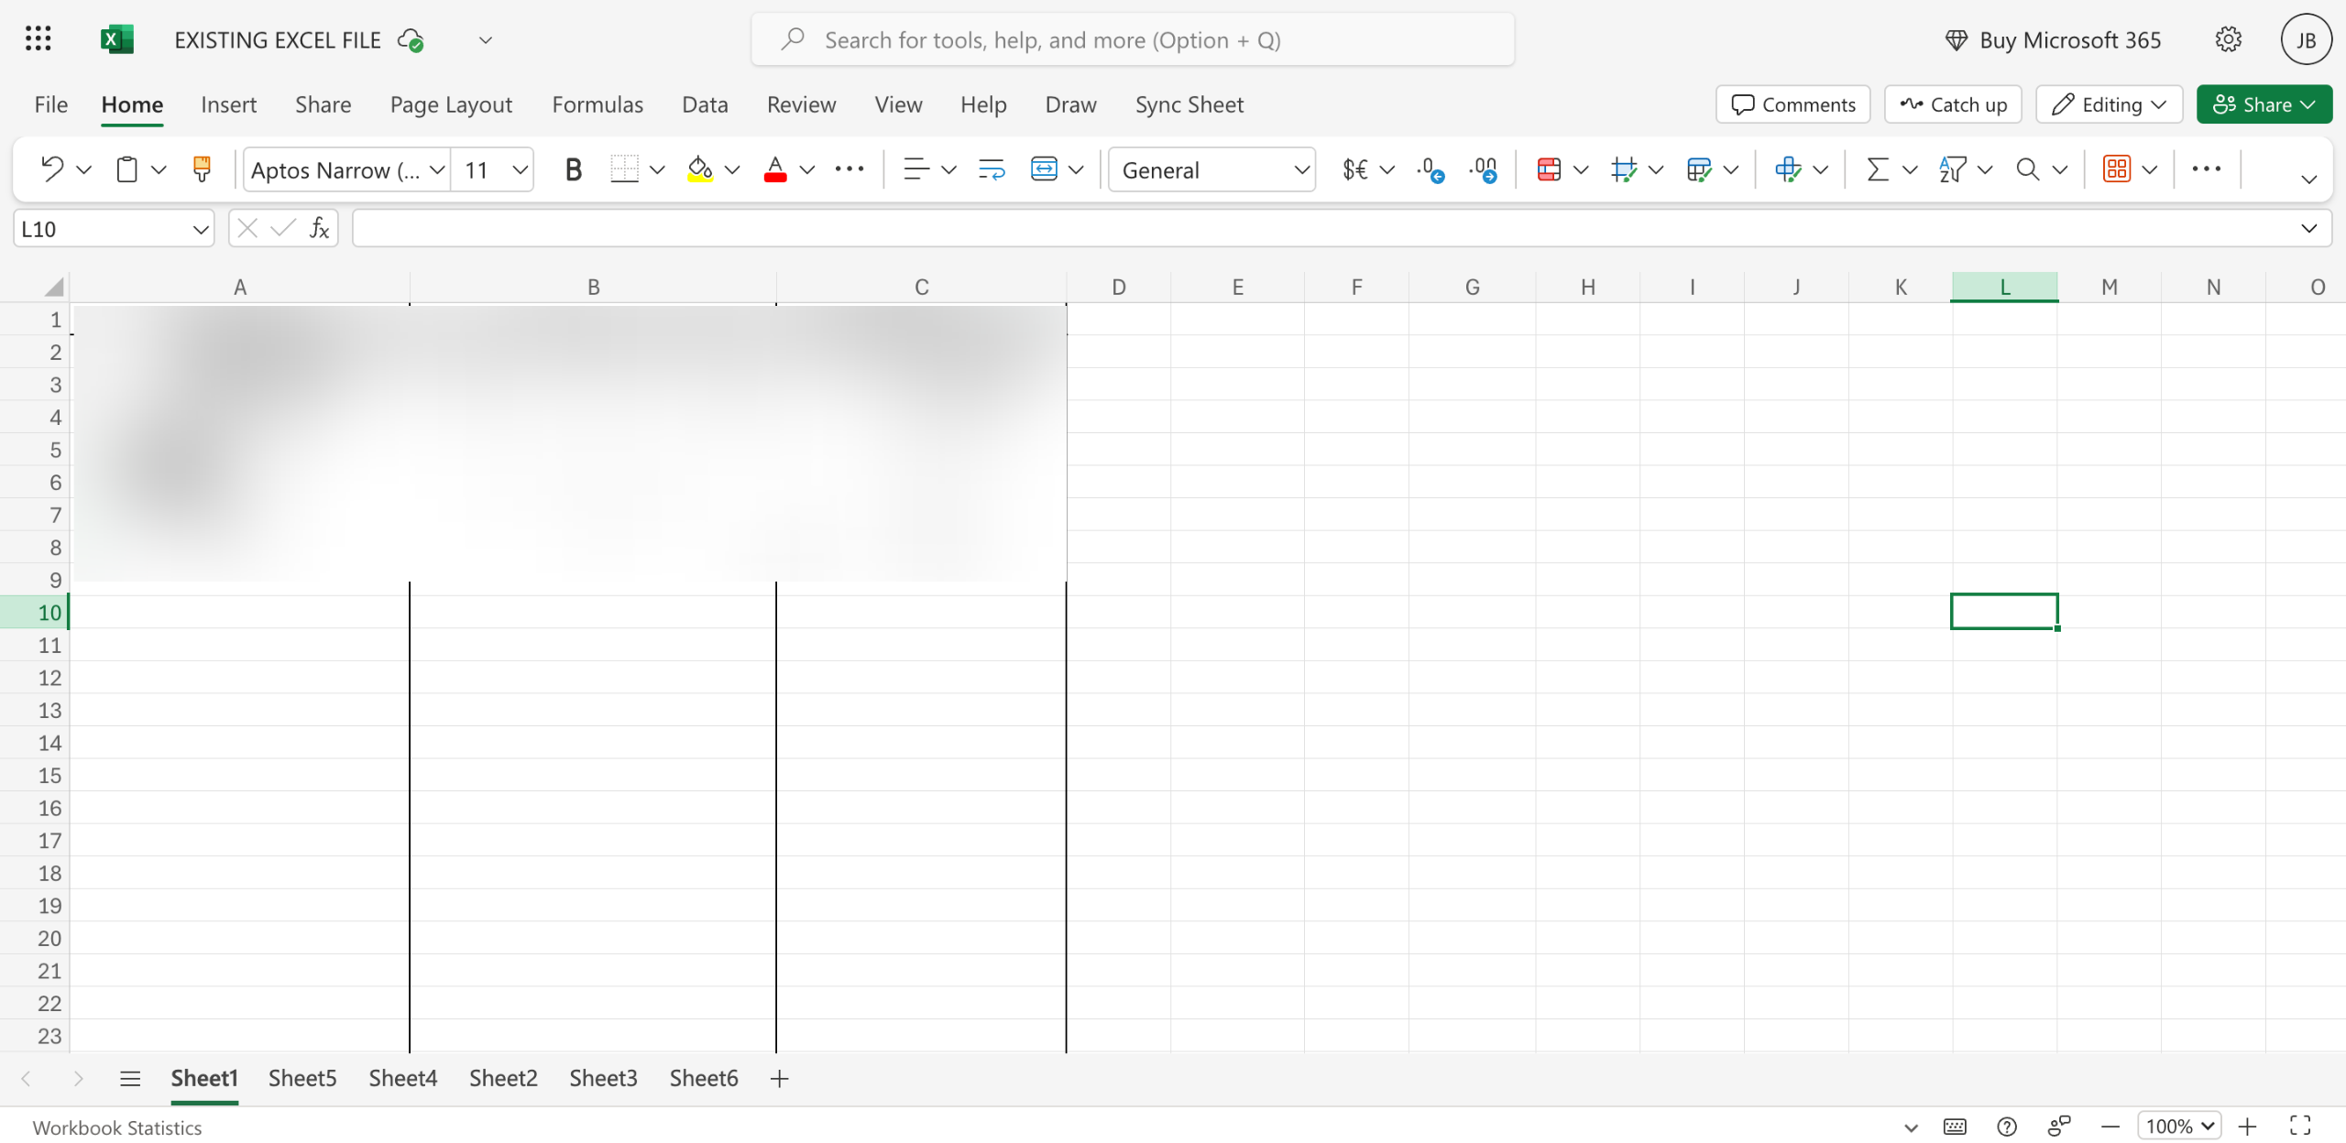This screenshot has height=1143, width=2346.
Task: Open Conditional Formatting icon
Action: click(x=1549, y=169)
